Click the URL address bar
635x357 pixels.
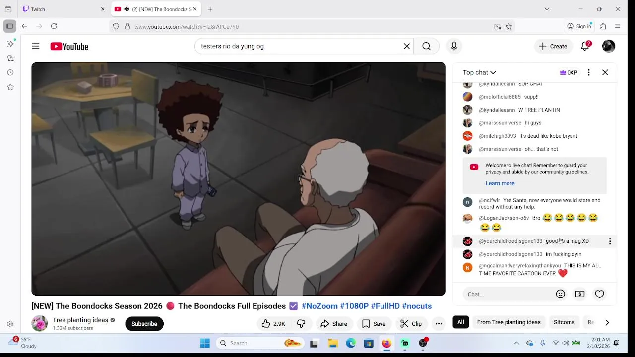pos(312,26)
